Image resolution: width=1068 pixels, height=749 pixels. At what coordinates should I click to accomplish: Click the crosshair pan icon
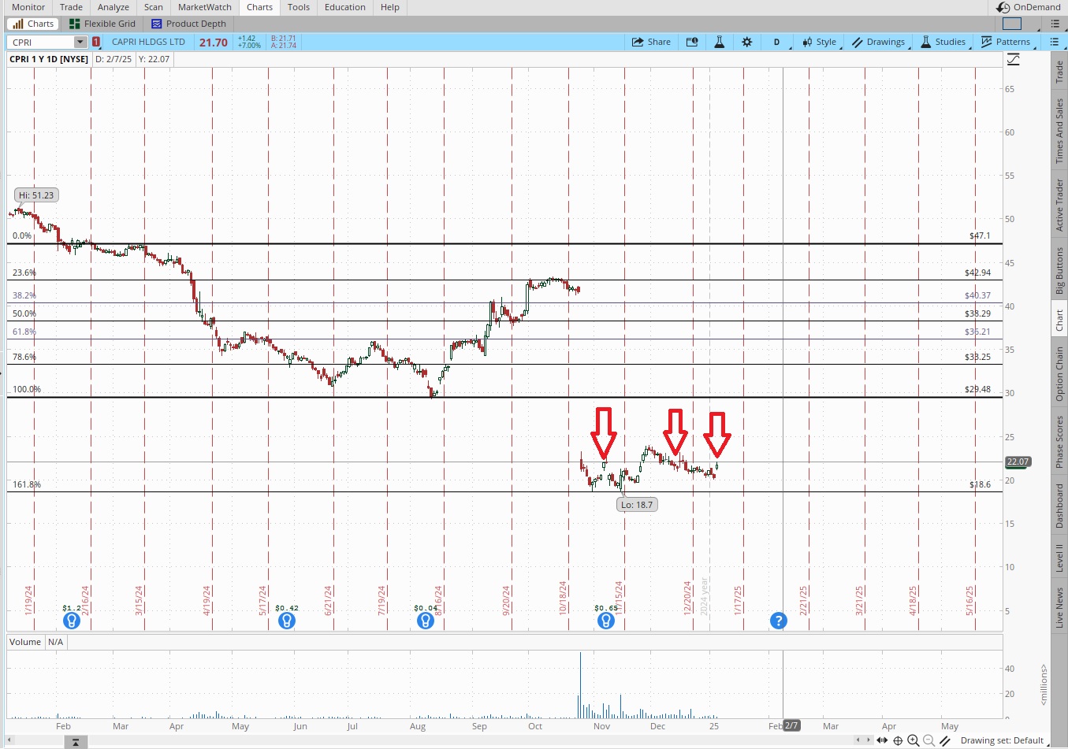[898, 740]
